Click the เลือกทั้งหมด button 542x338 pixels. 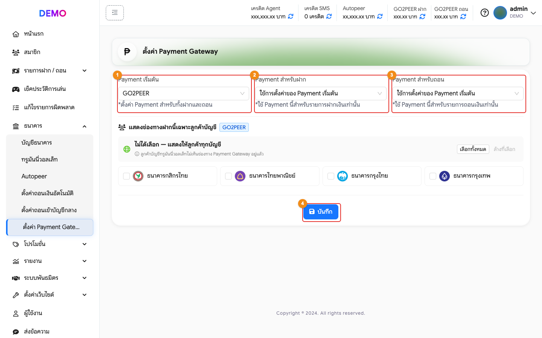473,149
